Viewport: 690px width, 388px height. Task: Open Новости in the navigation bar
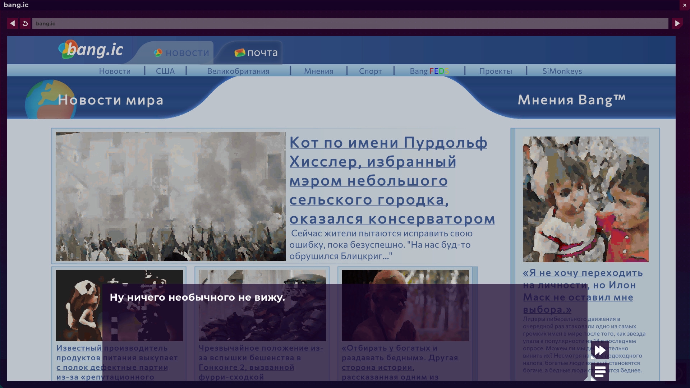pos(115,71)
